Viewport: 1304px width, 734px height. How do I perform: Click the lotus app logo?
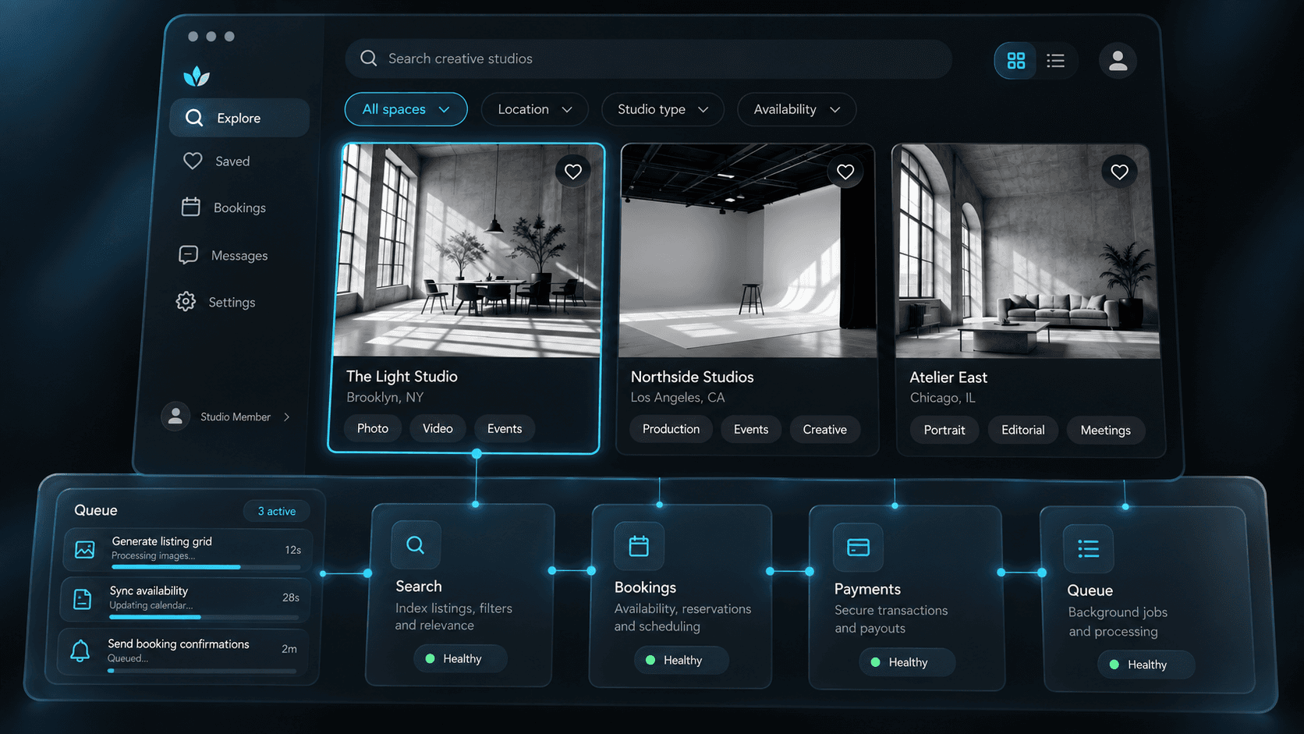(x=197, y=76)
